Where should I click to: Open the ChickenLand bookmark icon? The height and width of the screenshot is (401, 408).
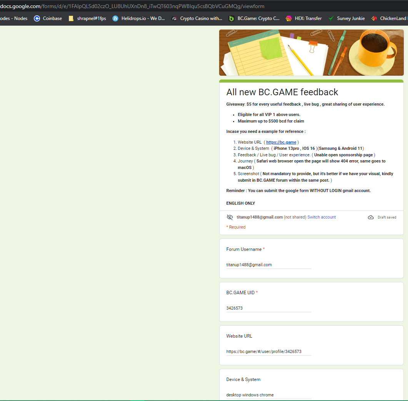(374, 18)
